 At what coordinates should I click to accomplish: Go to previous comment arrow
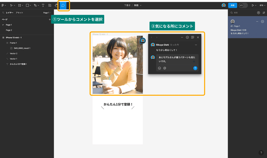coord(152,37)
